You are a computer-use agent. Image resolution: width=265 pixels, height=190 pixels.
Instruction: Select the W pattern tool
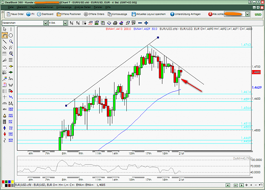11,85
